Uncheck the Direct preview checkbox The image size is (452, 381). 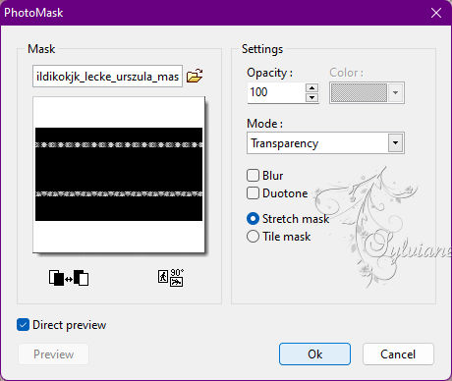(x=23, y=325)
